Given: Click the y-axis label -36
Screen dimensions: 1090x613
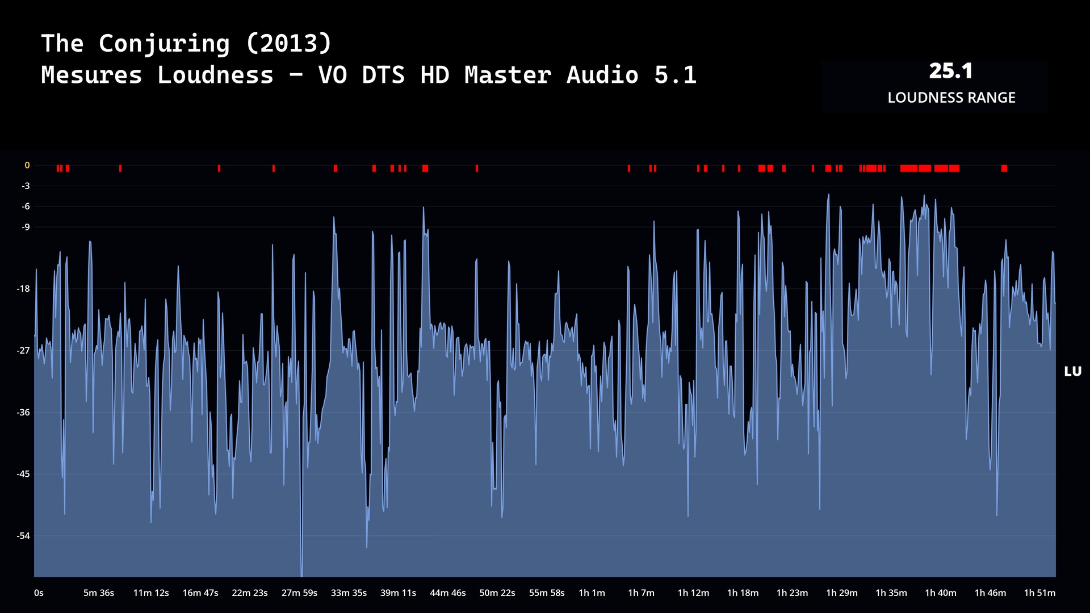Looking at the screenshot, I should (x=23, y=412).
